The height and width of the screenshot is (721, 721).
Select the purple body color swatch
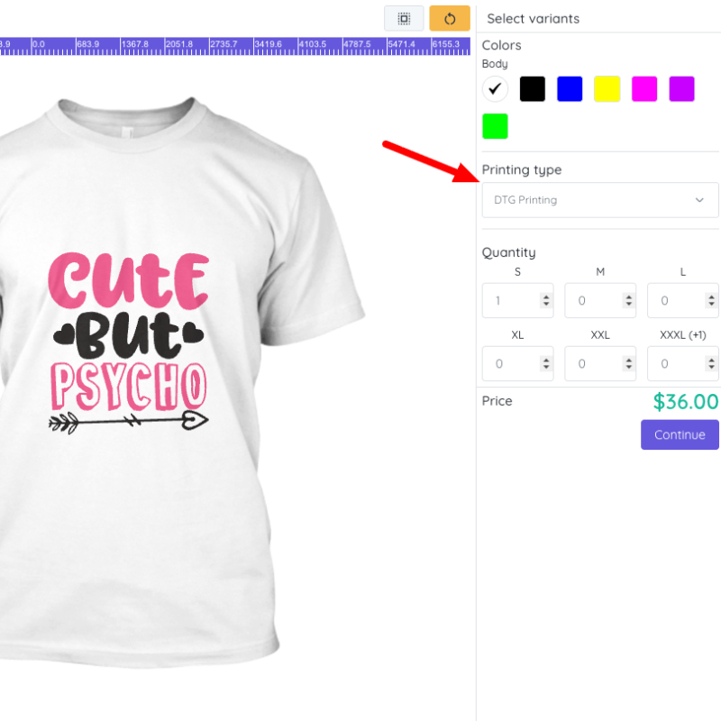pyautogui.click(x=681, y=88)
